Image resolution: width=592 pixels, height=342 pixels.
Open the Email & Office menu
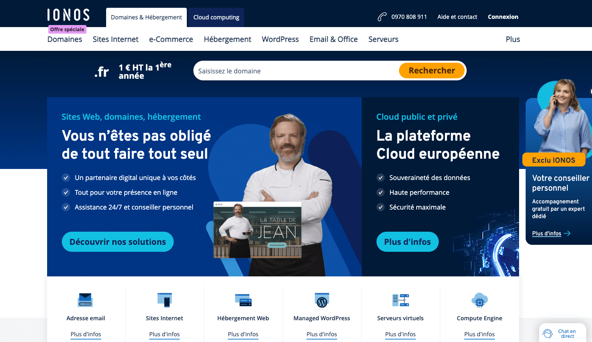coord(333,39)
